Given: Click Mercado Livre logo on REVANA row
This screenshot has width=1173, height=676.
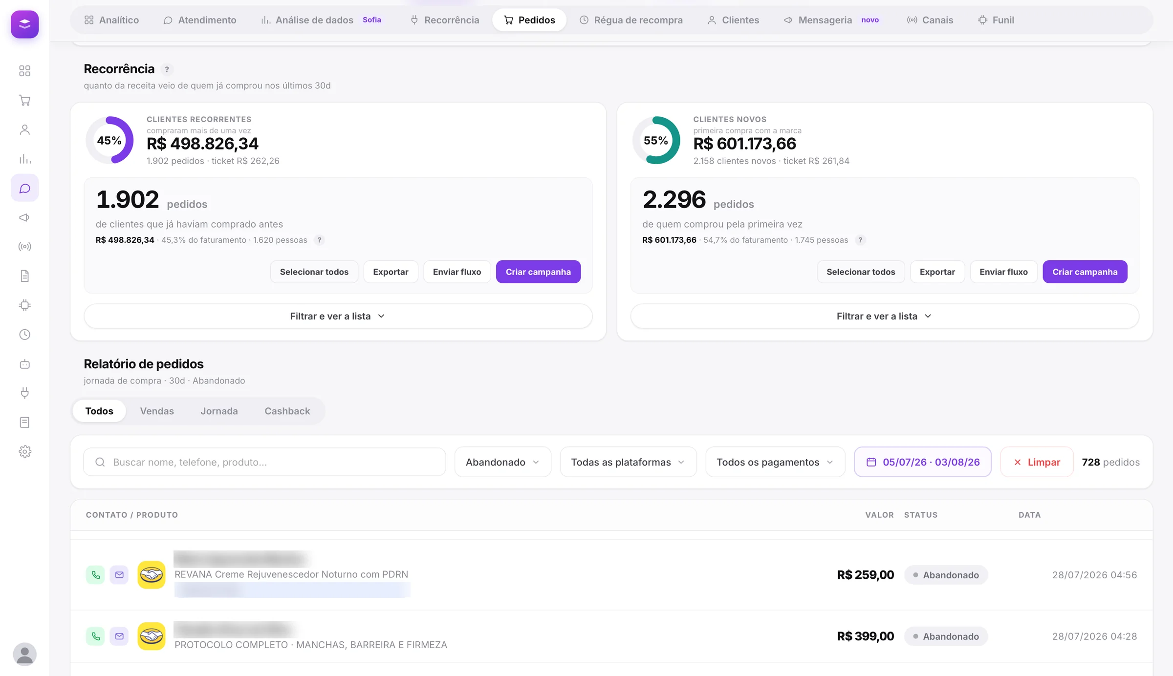Looking at the screenshot, I should [x=152, y=575].
